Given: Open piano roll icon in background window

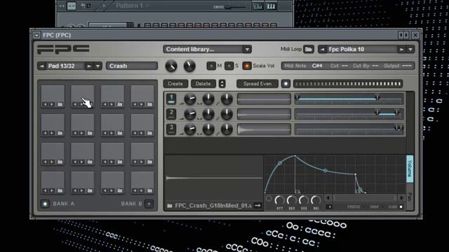Looking at the screenshot, I should click(271, 6).
